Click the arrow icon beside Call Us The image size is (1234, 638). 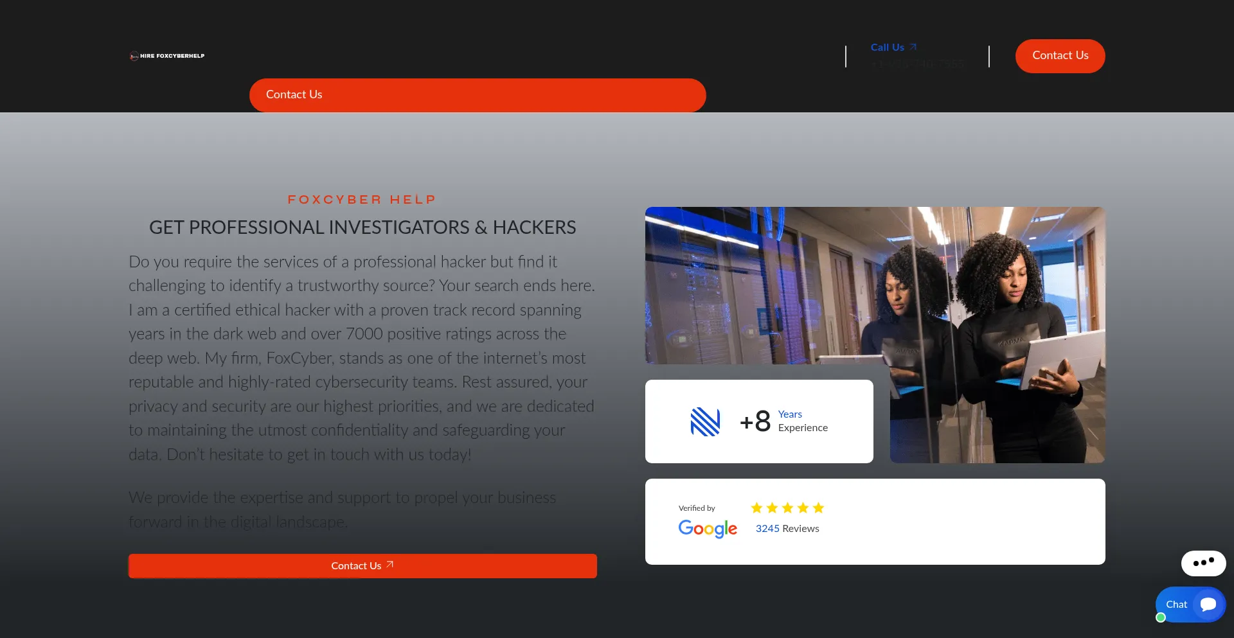913,47
